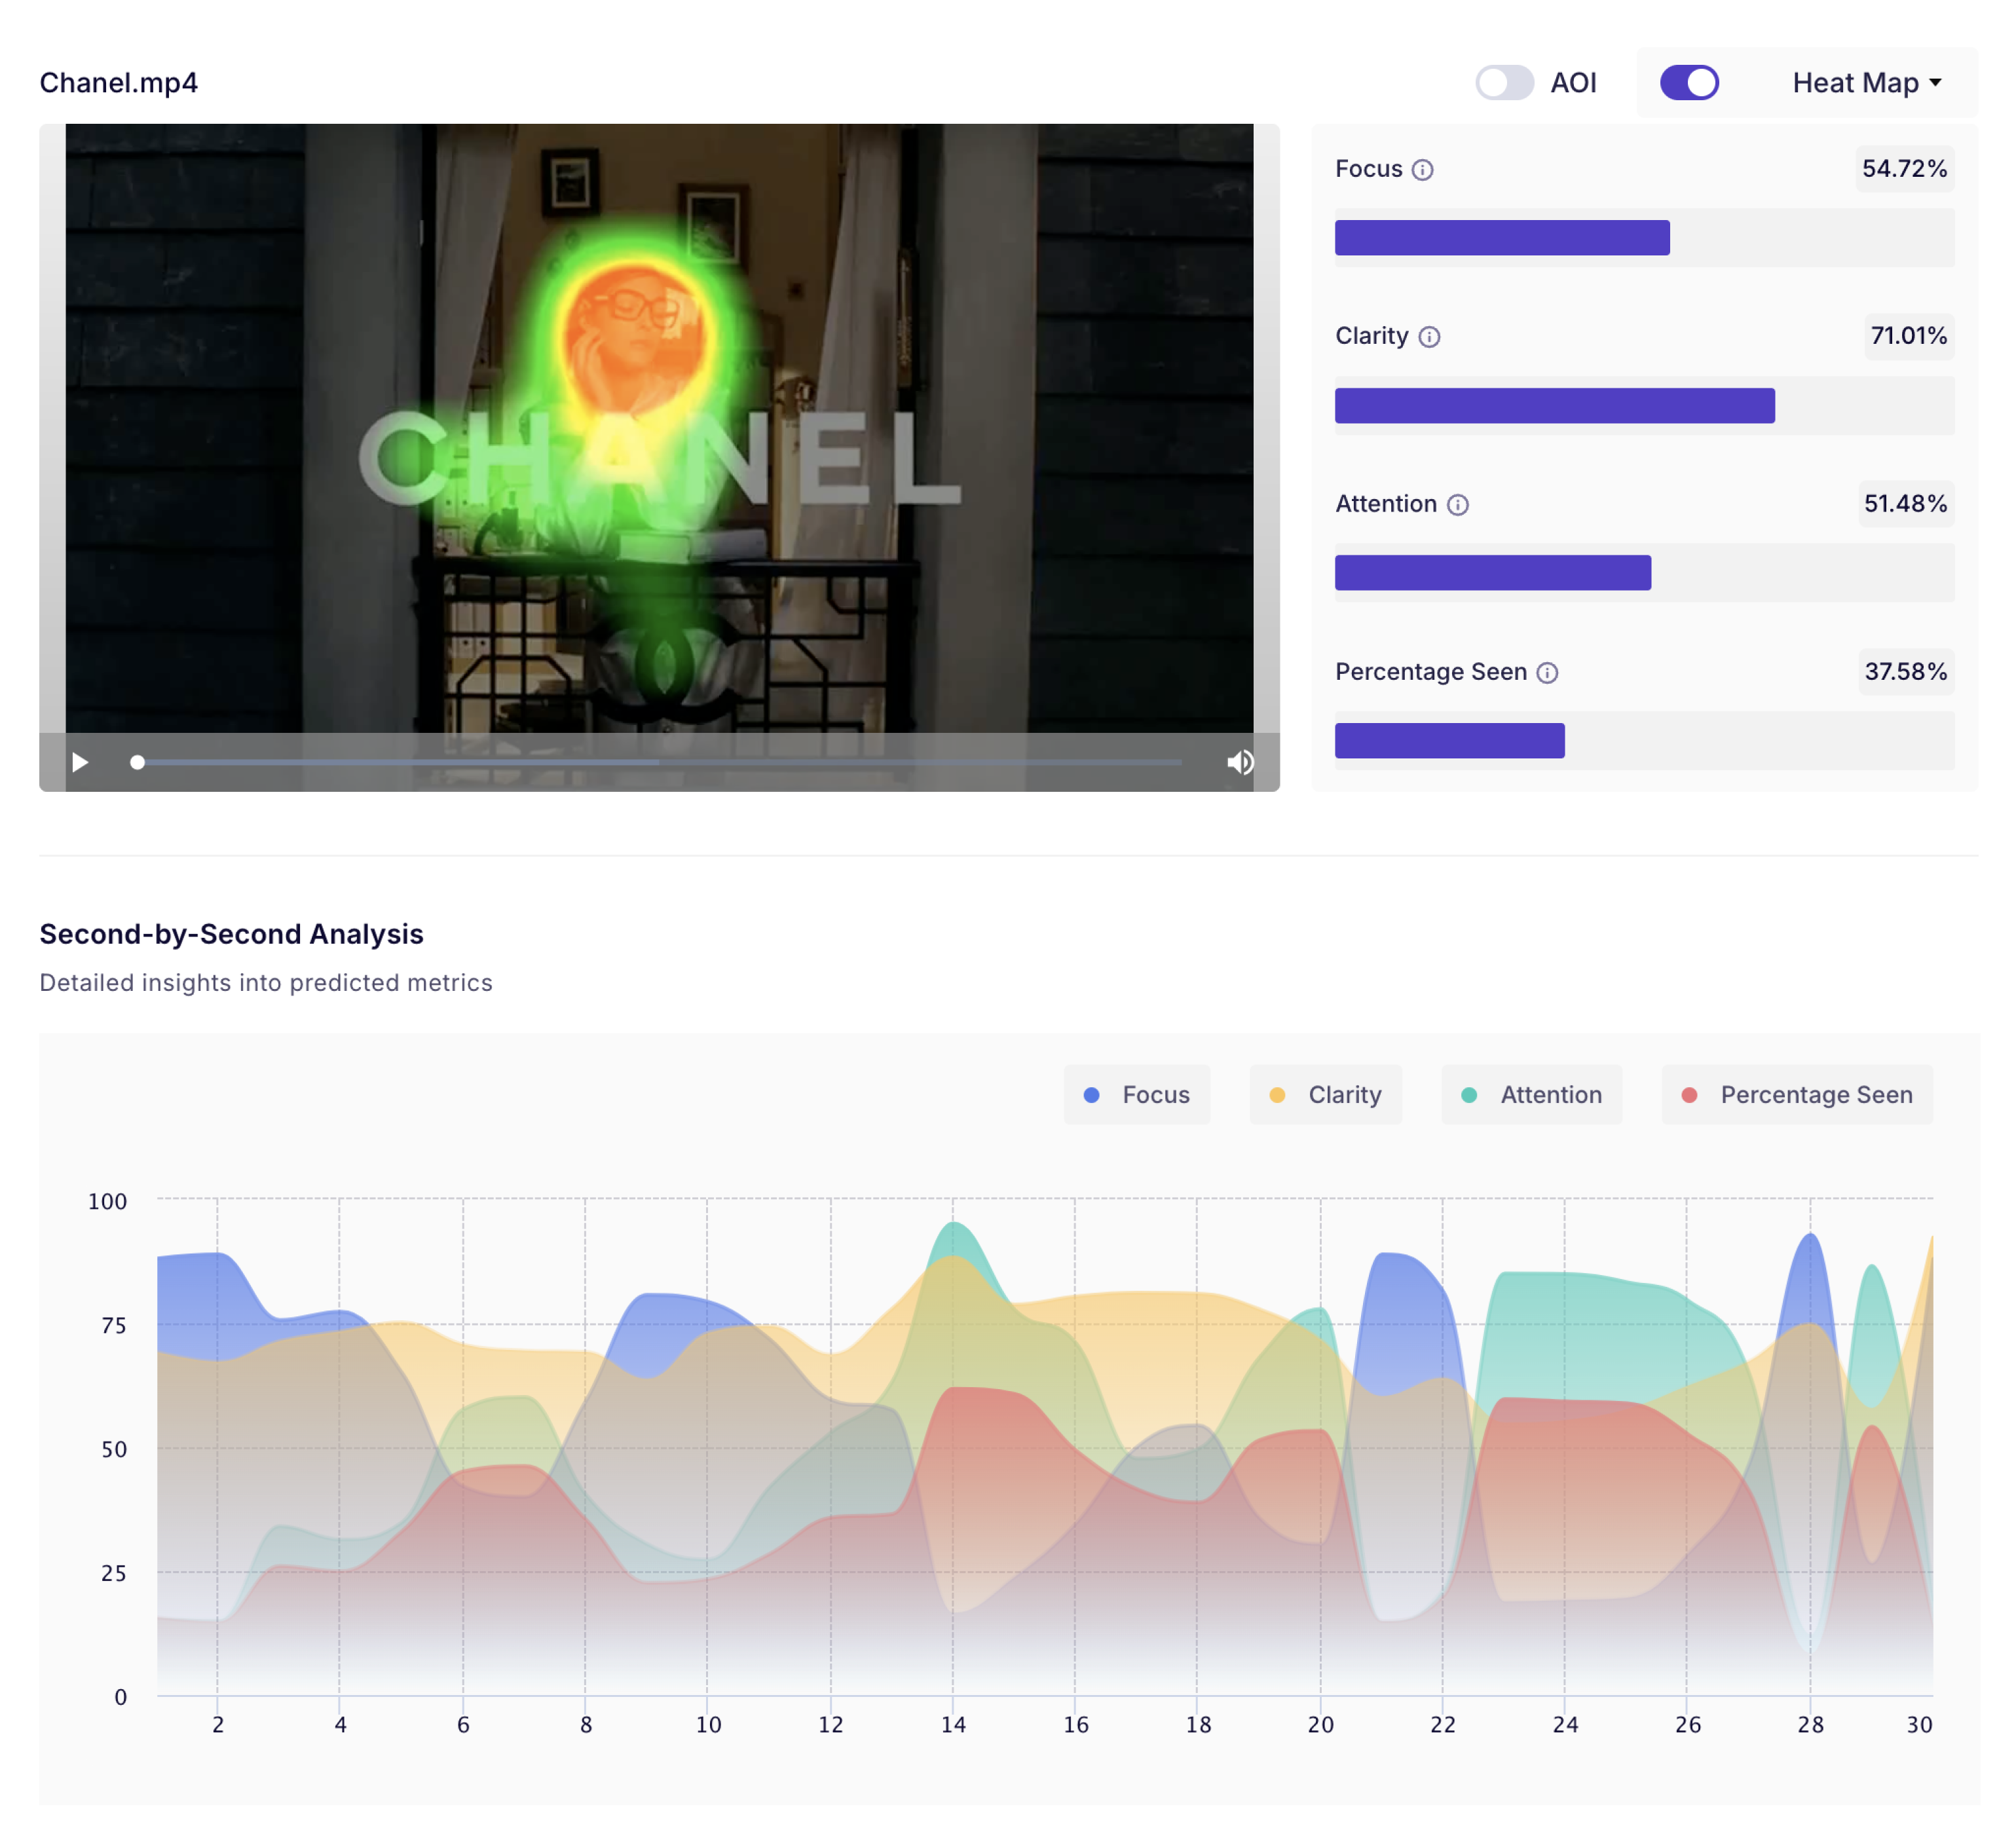2016x1843 pixels.
Task: Click the info icon next to Focus
Action: tap(1422, 170)
